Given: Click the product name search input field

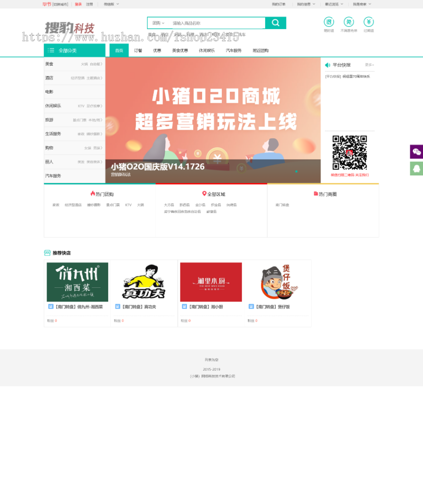Looking at the screenshot, I should tap(216, 23).
